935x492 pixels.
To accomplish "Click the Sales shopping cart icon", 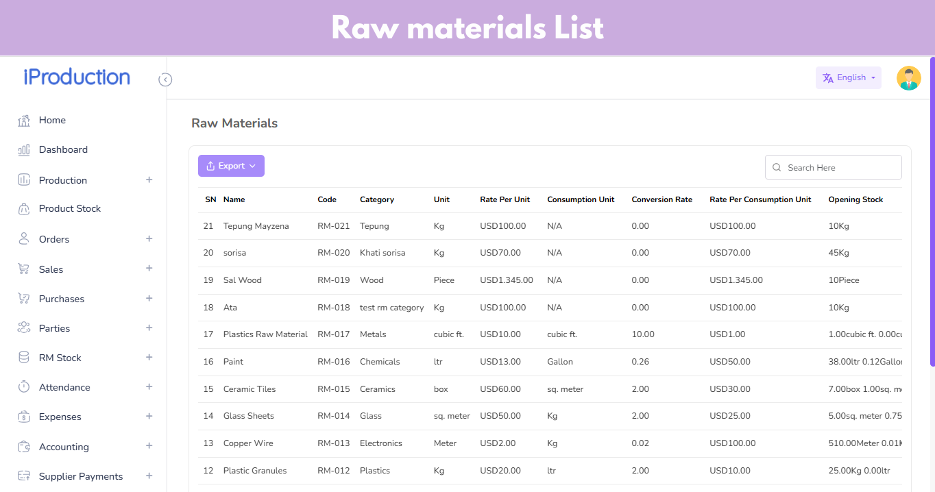I will point(24,269).
